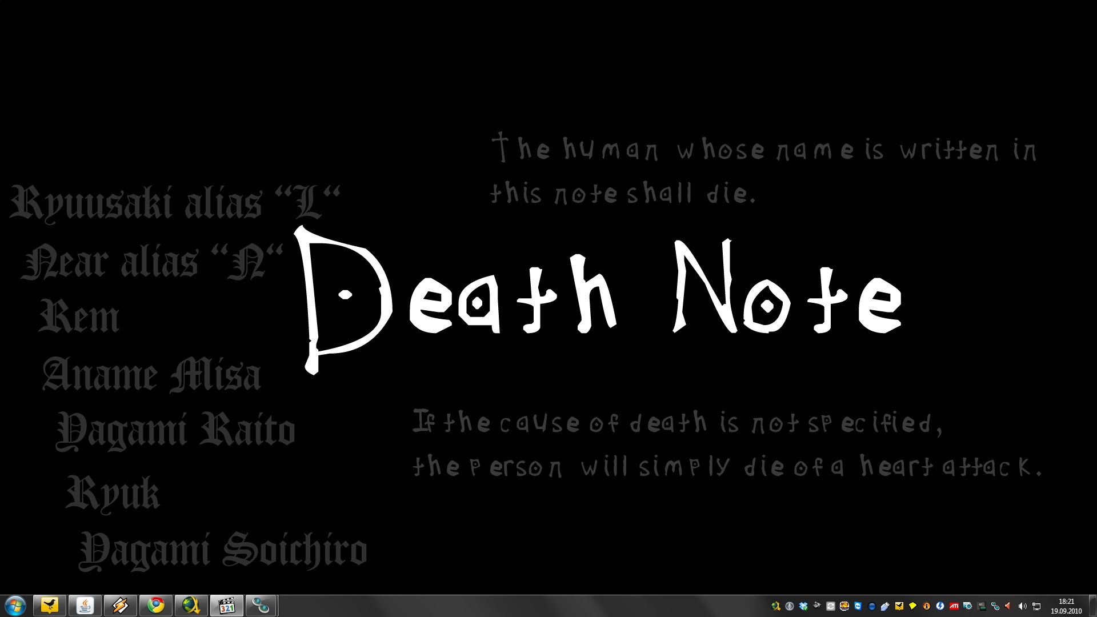Click the Show Desktop strip
Viewport: 1097px width, 617px height.
point(1092,606)
